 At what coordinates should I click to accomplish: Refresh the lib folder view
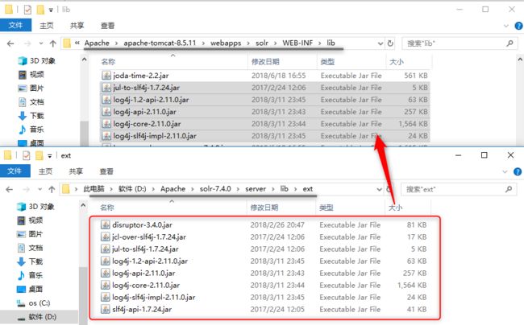click(x=390, y=43)
